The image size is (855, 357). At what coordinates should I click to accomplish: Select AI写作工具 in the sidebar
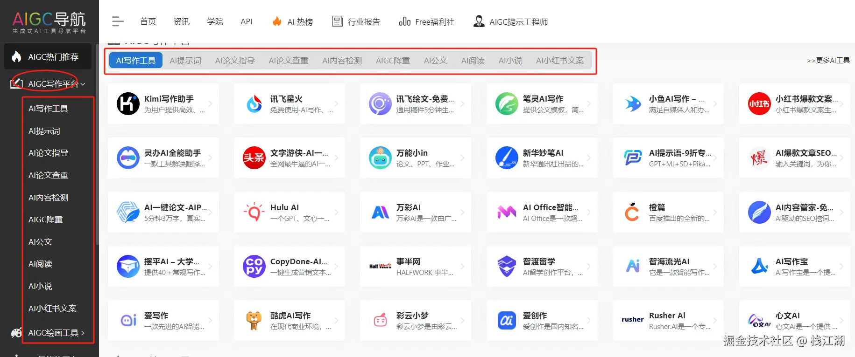49,109
